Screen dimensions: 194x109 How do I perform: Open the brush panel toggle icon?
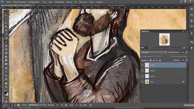(x=18, y=105)
